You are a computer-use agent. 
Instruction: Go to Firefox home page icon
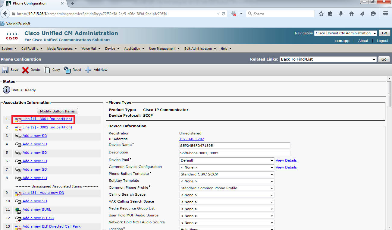click(352, 14)
